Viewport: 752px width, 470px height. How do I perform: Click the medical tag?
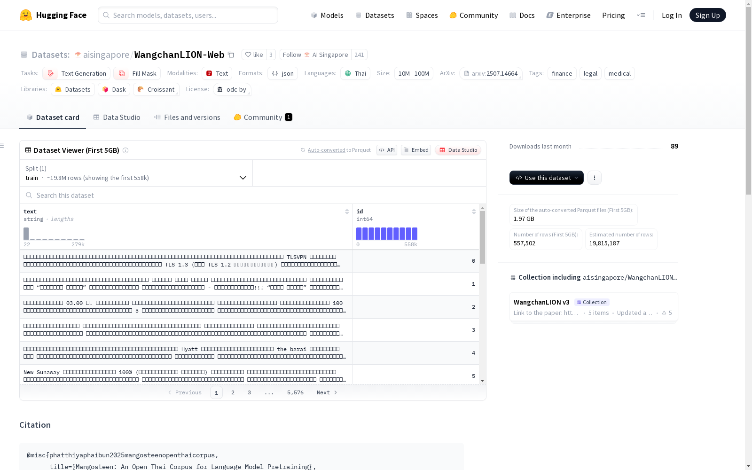(619, 73)
